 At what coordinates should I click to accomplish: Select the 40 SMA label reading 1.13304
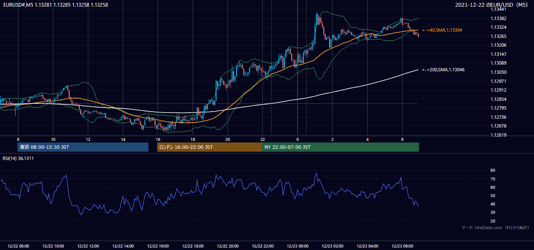point(442,30)
